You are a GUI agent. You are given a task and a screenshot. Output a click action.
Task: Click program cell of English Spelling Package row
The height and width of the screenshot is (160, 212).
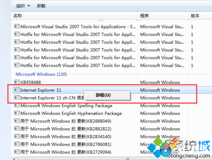click(160, 106)
